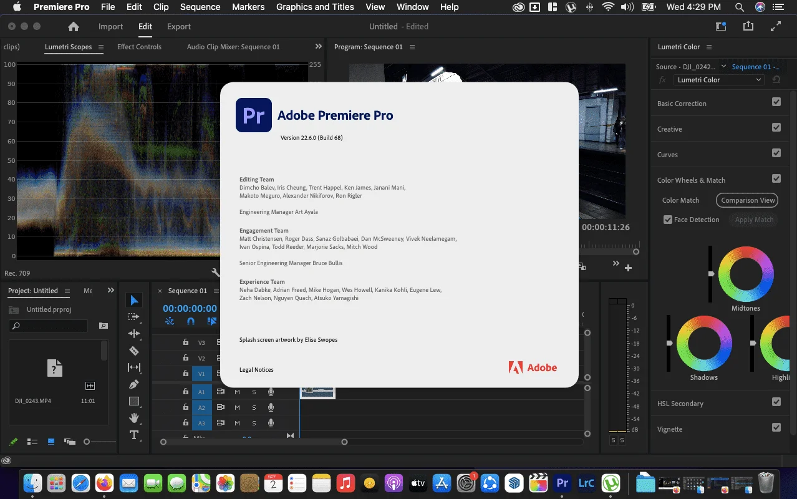Open the Lumetri Color effect dropdown
This screenshot has height=499, width=797.
pyautogui.click(x=719, y=80)
